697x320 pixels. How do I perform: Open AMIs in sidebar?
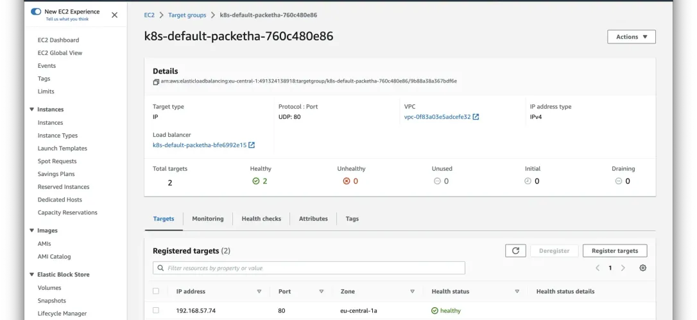[x=44, y=244]
